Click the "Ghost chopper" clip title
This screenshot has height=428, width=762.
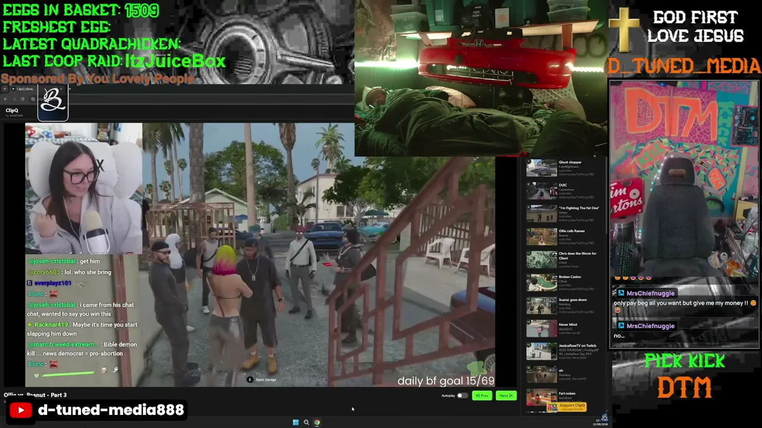pos(570,162)
